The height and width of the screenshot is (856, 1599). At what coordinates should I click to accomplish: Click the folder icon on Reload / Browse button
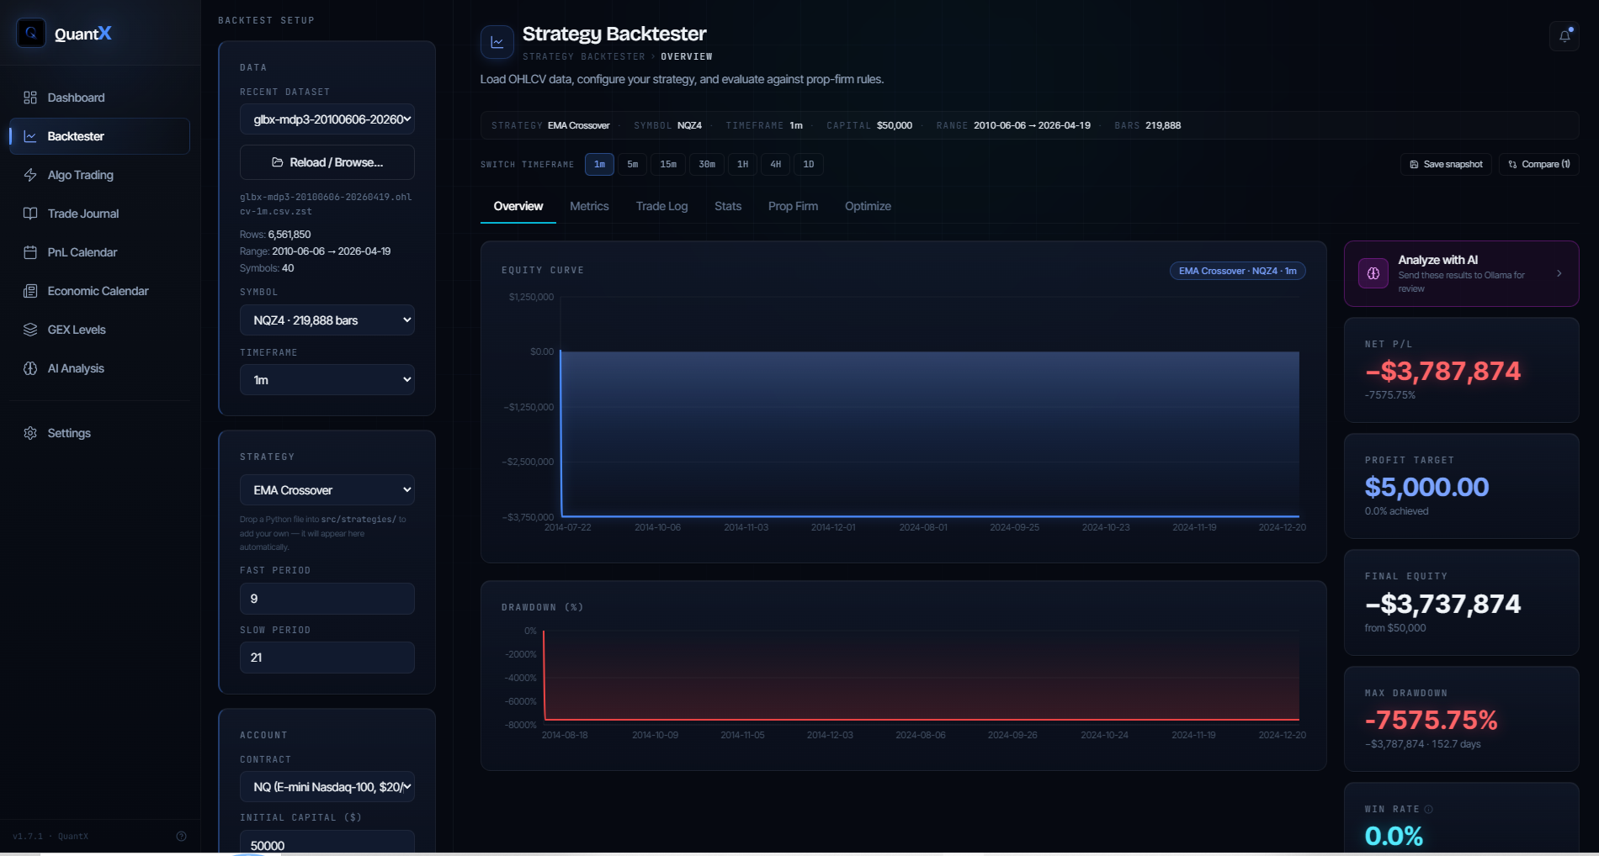pyautogui.click(x=277, y=162)
